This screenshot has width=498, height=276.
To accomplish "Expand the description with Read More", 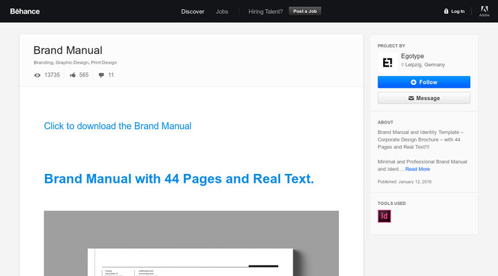I will (x=417, y=168).
